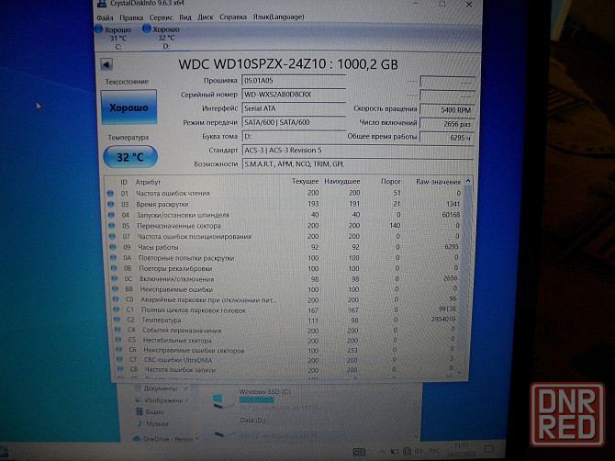Viewport: 615px width, 461px height.
Task: Click status dot for Повторные попытки раскрутки
Action: pyautogui.click(x=113, y=258)
